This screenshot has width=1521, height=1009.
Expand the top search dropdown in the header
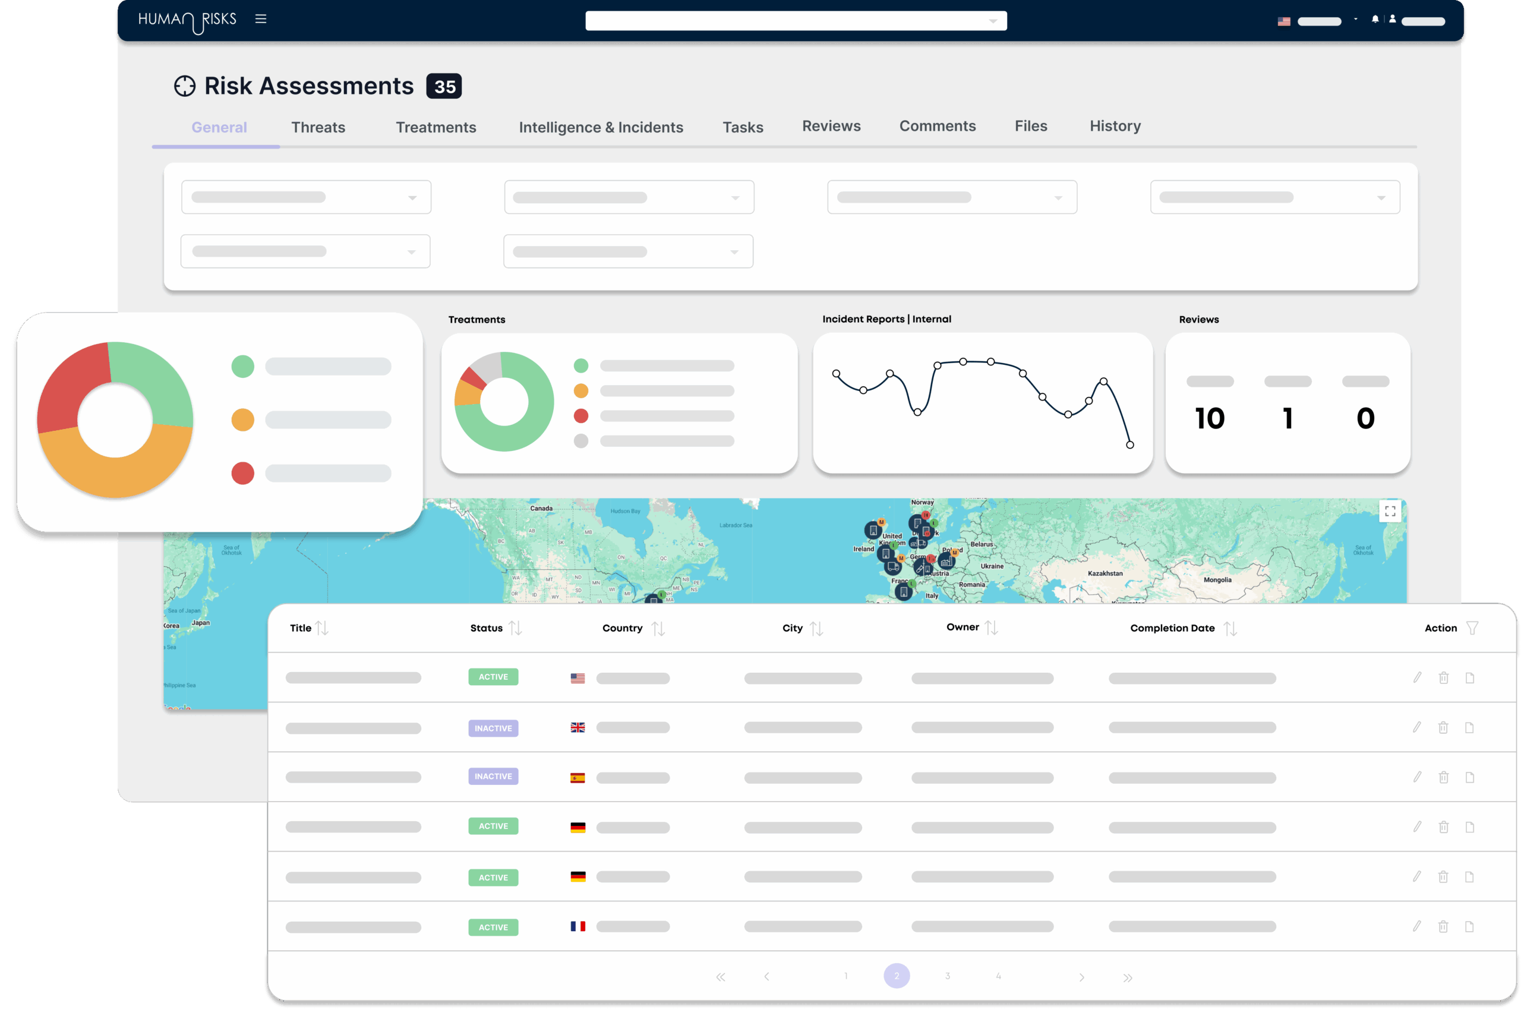tap(993, 21)
